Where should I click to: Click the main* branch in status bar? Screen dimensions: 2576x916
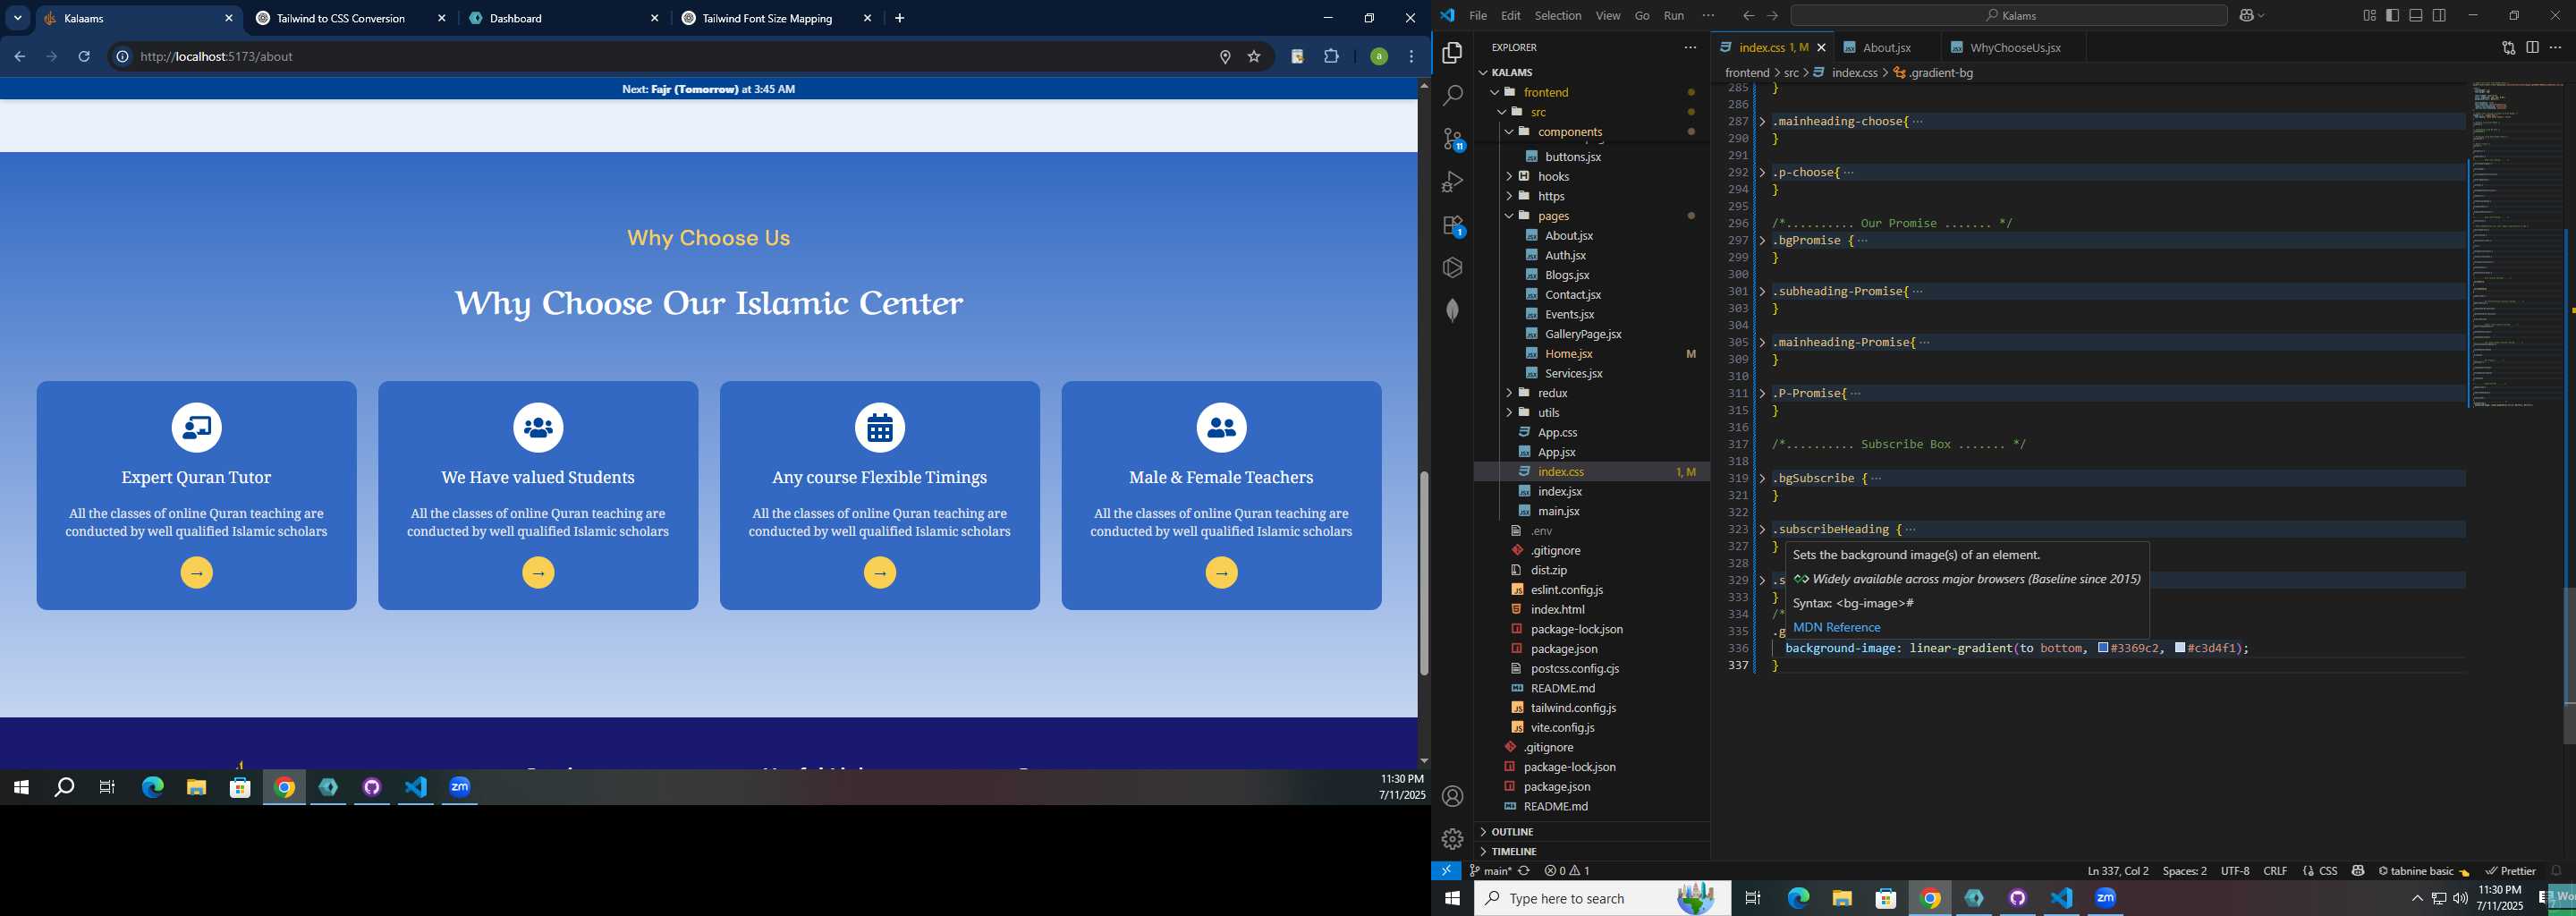point(1490,871)
